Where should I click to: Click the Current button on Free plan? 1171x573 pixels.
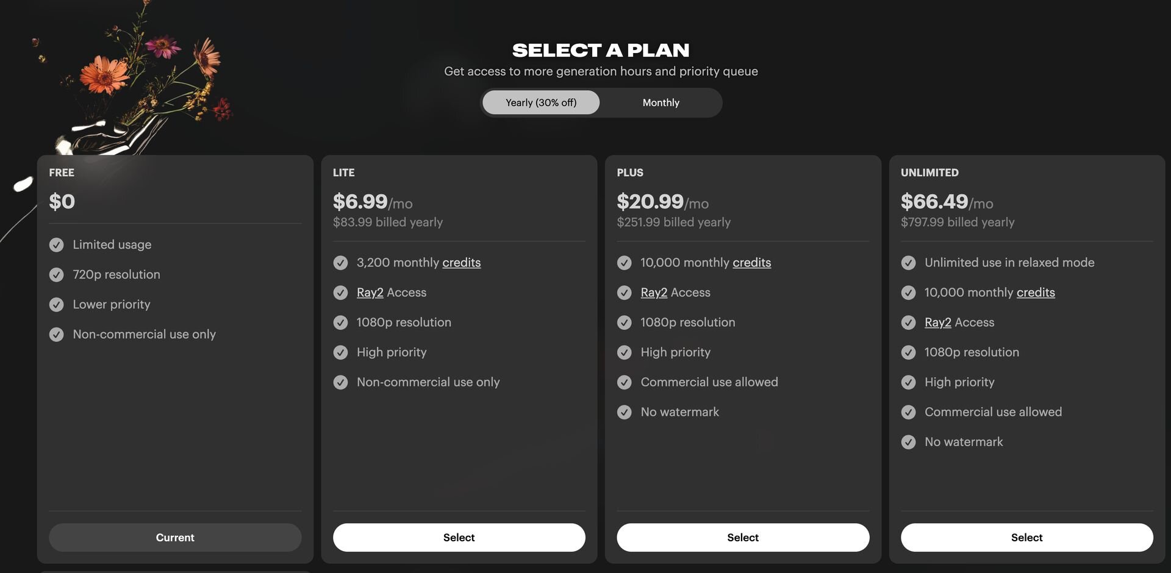coord(175,537)
